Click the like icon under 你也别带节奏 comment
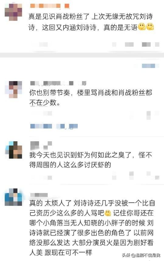This screenshot has height=261, width=164. [x=149, y=115]
